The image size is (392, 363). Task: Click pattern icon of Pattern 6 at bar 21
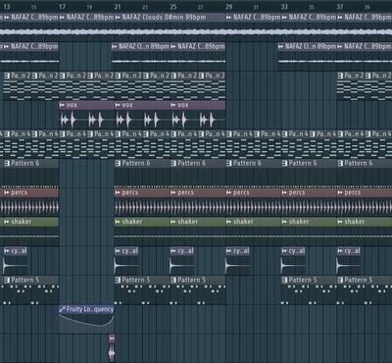pos(118,163)
